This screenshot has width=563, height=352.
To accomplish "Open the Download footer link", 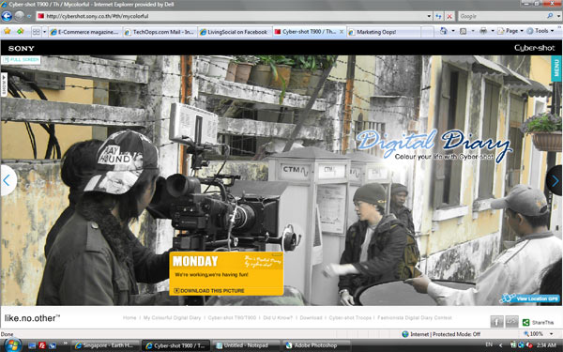I will tap(311, 318).
